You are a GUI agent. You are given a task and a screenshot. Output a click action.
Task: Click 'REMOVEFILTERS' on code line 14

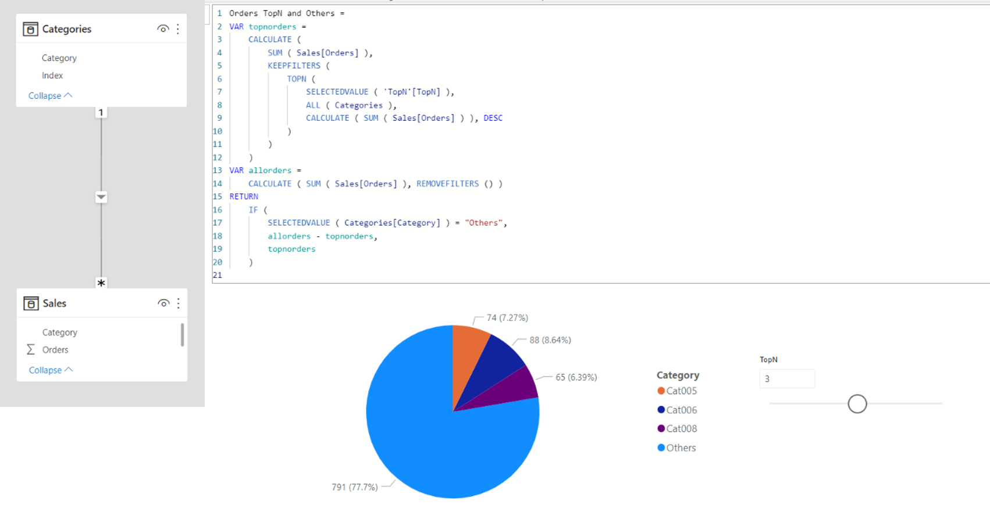(447, 184)
